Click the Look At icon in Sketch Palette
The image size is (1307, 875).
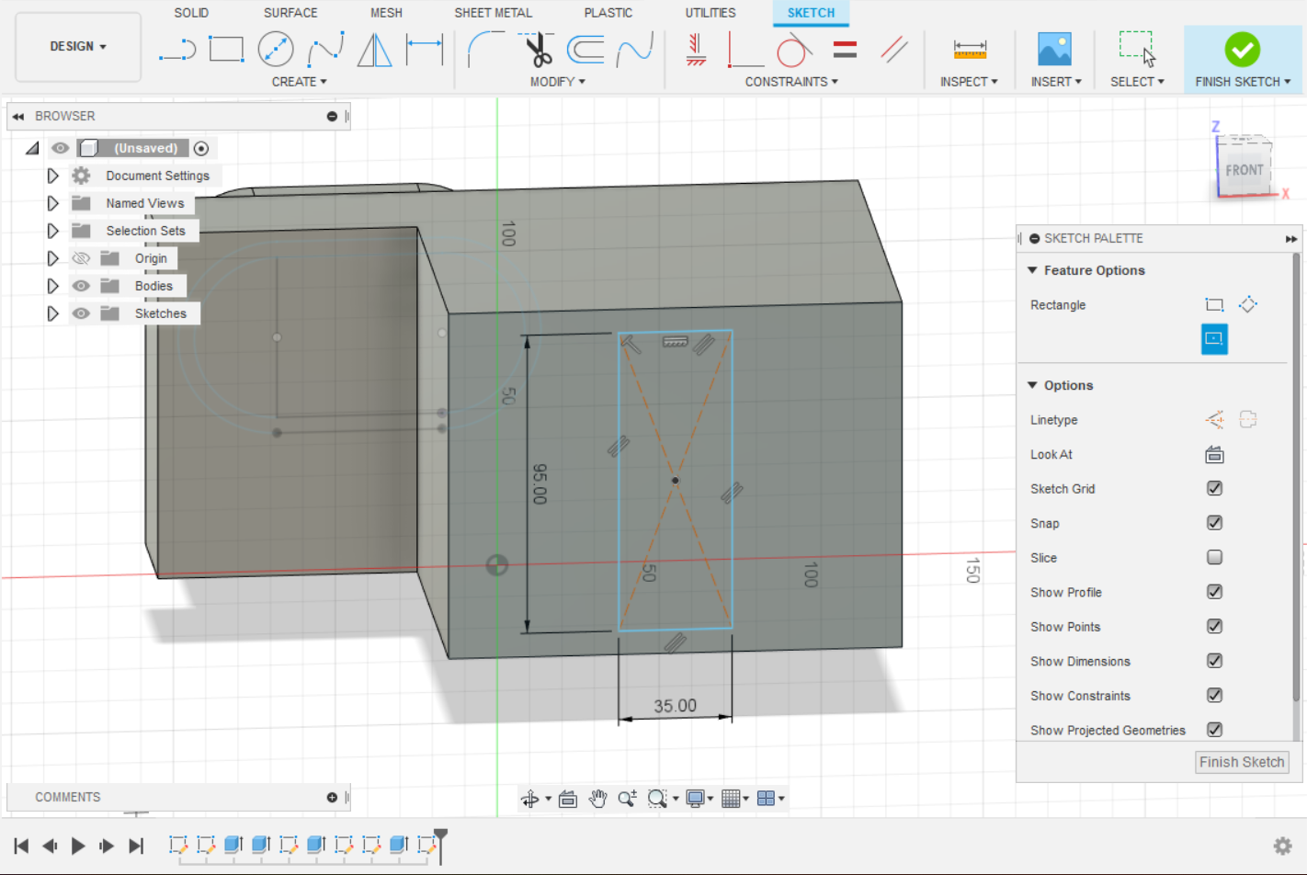point(1214,455)
